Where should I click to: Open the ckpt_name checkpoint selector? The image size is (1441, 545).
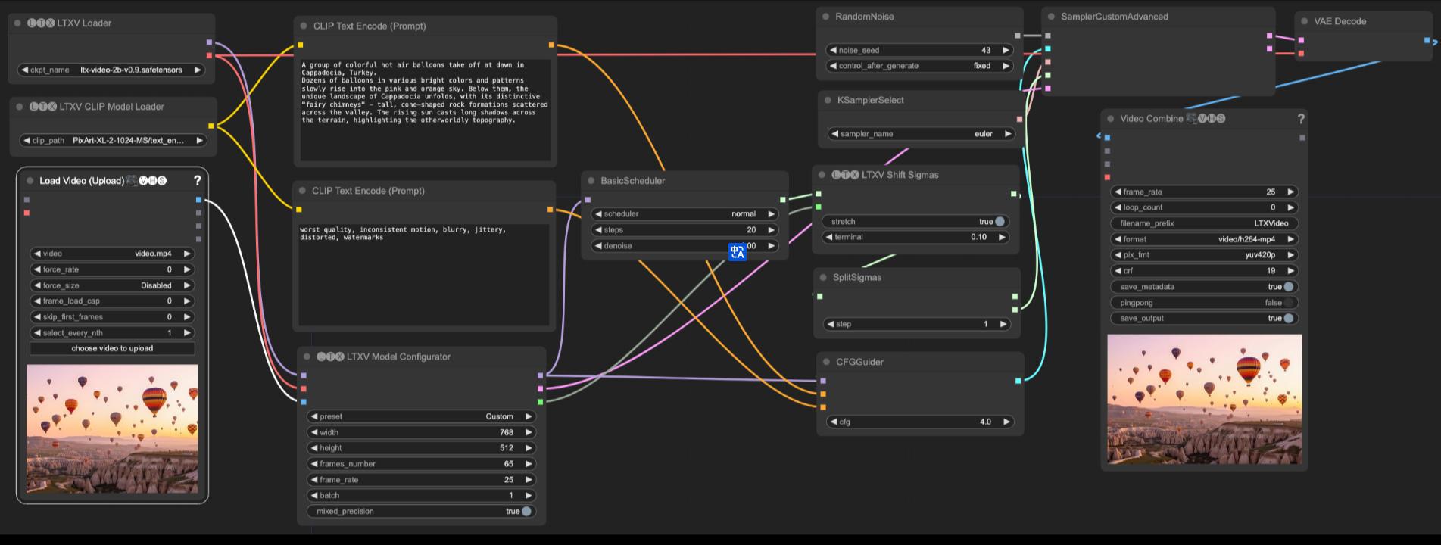(112, 70)
